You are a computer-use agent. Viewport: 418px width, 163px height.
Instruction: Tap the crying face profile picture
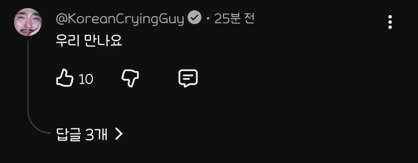28,22
